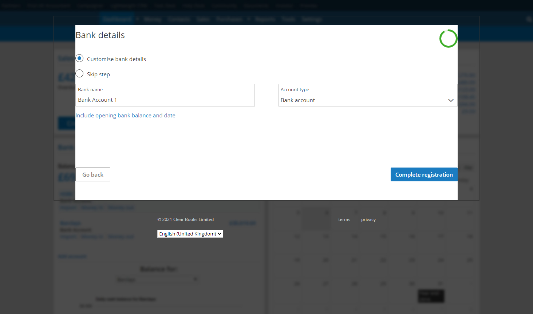Viewport: 533px width, 314px height.
Task: Switch to the Dashboard tab in navigation
Action: coord(117,19)
